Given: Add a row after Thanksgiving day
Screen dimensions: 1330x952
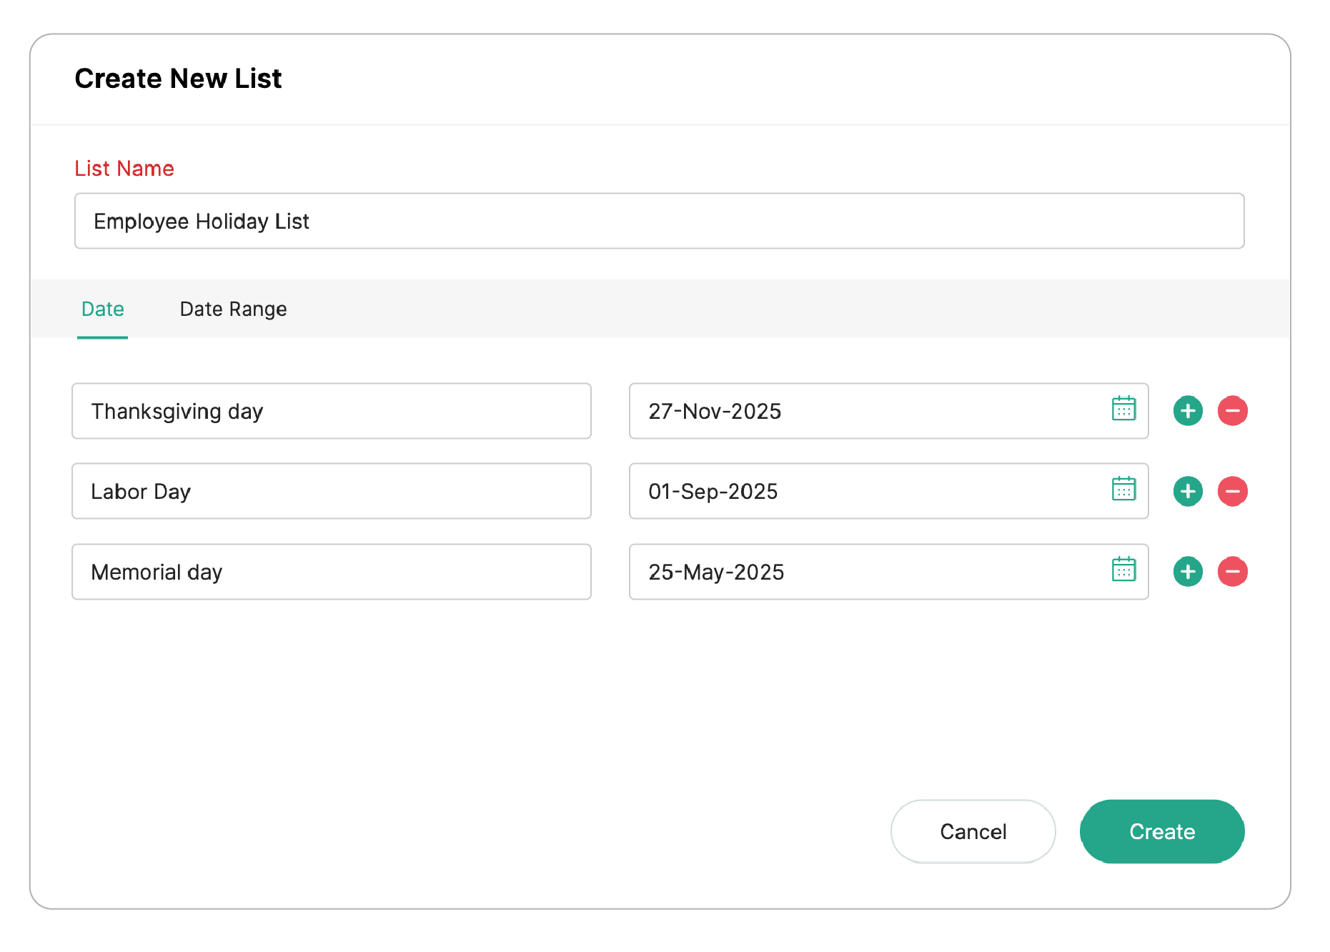Looking at the screenshot, I should [1188, 411].
